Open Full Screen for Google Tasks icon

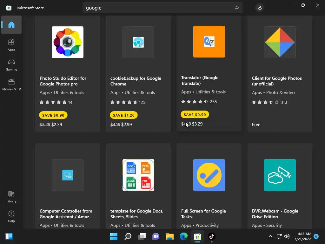click(209, 175)
